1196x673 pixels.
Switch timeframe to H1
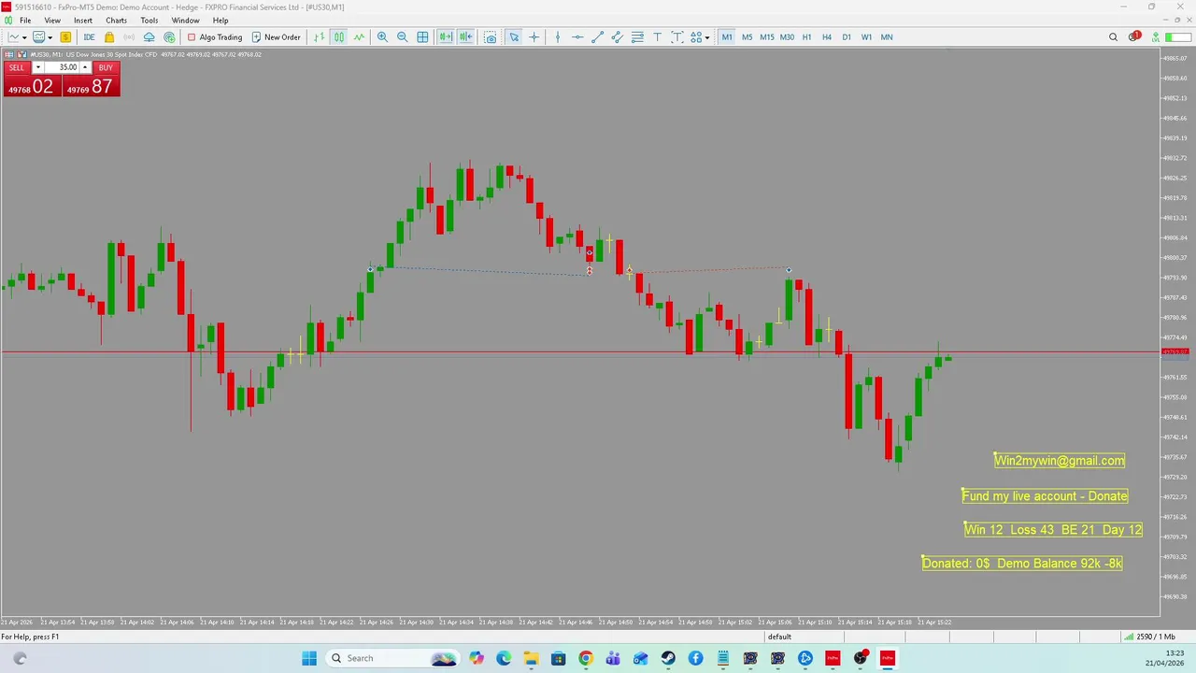(x=806, y=37)
